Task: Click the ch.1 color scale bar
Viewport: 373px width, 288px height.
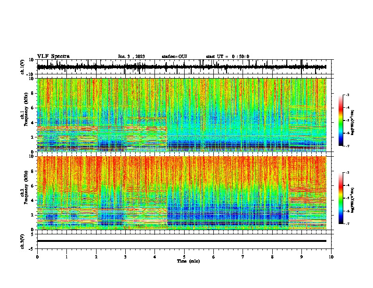Action: point(341,120)
